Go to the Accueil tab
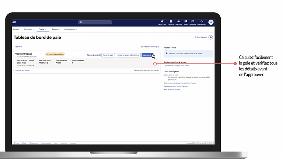Image resolution: width=283 pixels, height=159 pixels. coord(16,29)
